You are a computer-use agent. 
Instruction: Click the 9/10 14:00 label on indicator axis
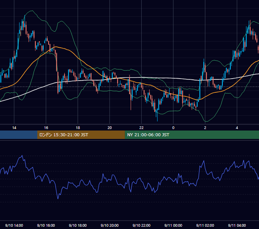pos(14,225)
